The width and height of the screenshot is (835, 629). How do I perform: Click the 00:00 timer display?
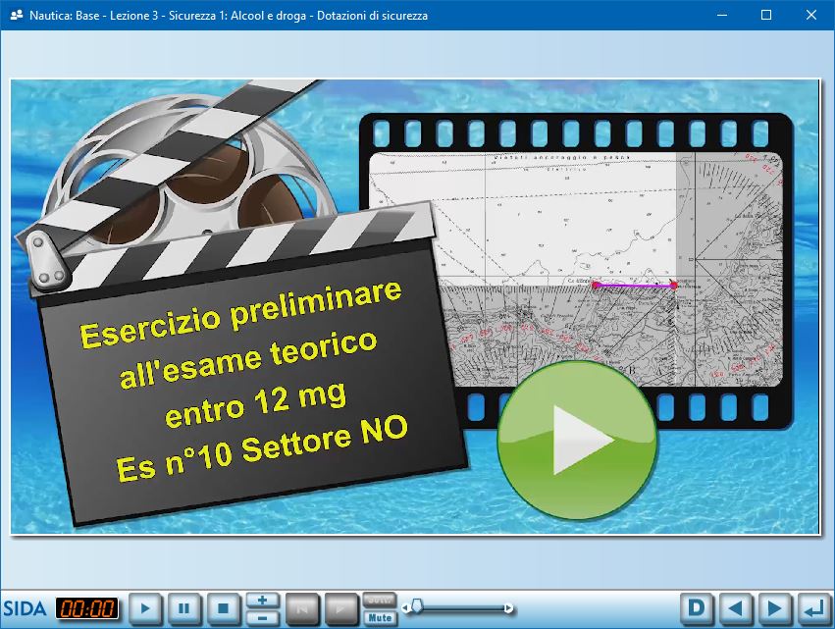pyautogui.click(x=86, y=608)
